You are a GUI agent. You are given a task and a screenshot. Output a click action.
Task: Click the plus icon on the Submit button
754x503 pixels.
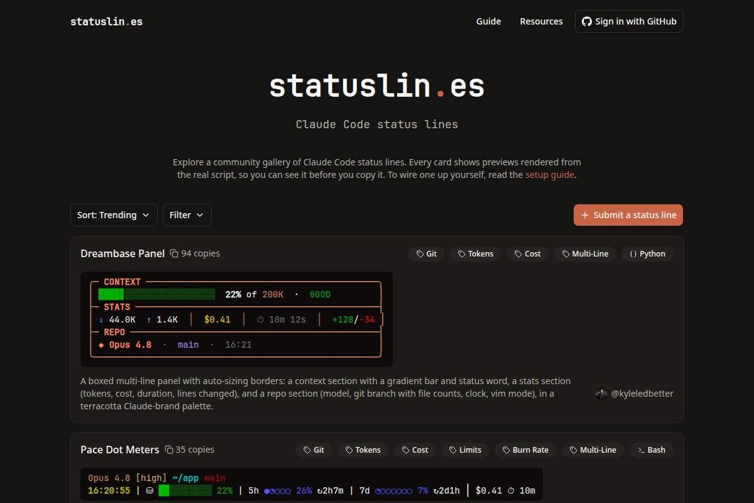(x=585, y=215)
